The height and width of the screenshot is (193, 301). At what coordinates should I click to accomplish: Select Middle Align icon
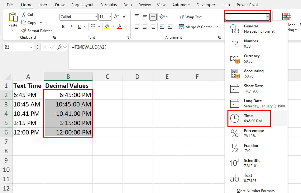145,17
